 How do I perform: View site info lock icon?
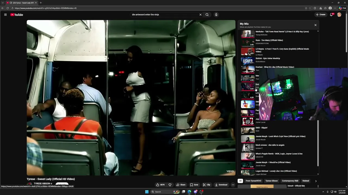click(13, 8)
